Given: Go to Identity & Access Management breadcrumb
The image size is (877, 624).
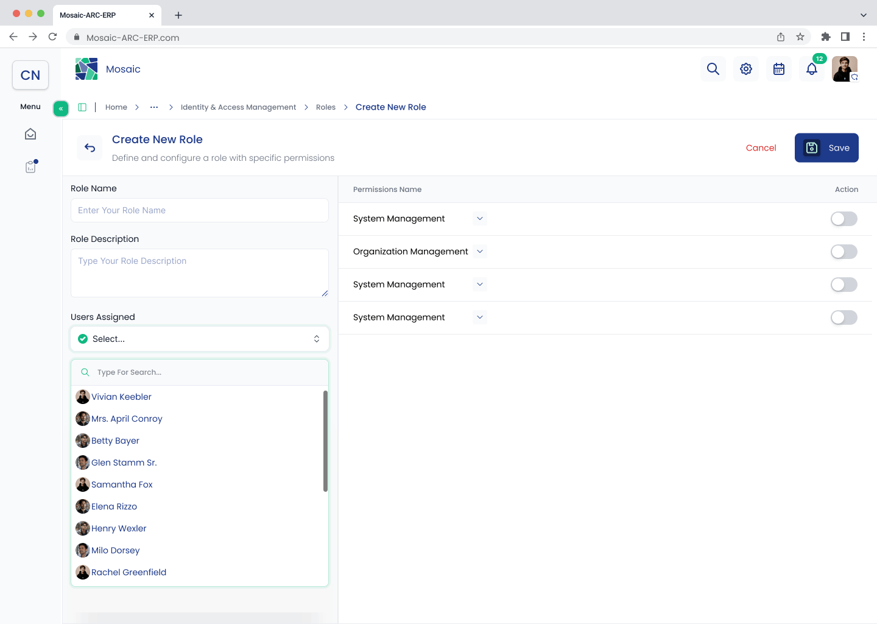Looking at the screenshot, I should (238, 107).
